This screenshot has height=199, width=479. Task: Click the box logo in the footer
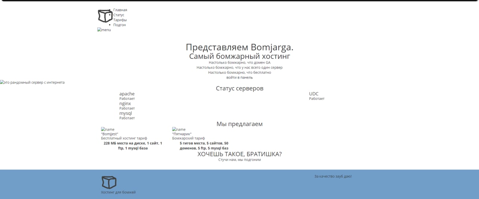[109, 183]
